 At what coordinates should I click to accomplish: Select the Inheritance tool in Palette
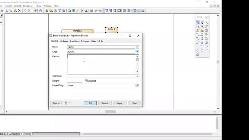point(202,35)
